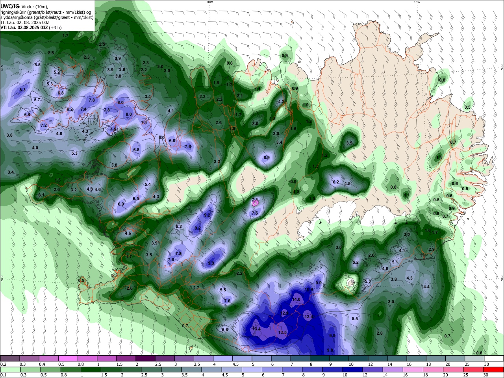This screenshot has height=378, width=504.
Task: Click the 8.3 value in the northwest
Action: [22, 90]
